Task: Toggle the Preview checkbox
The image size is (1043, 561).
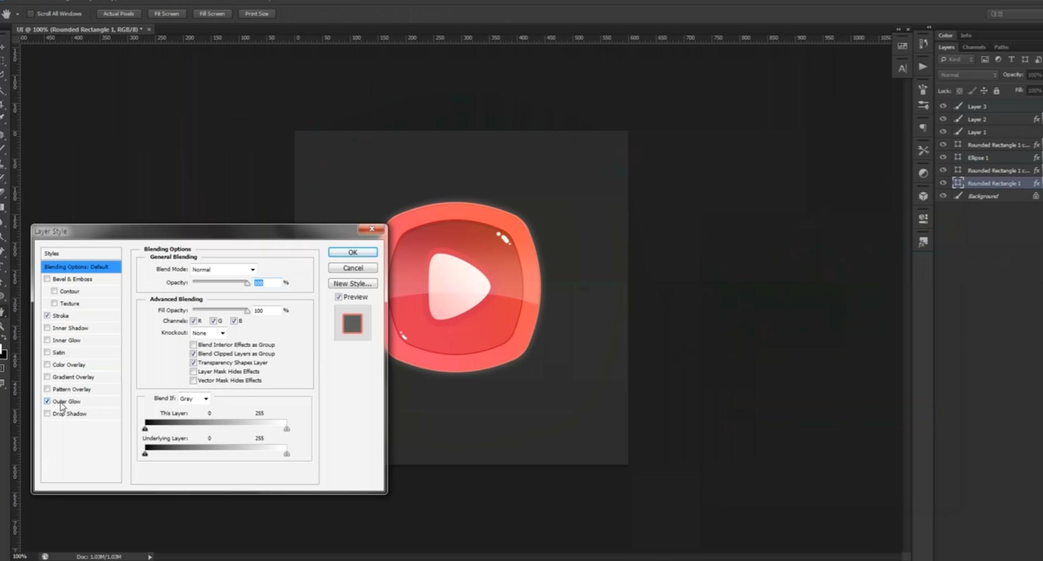Action: point(338,297)
